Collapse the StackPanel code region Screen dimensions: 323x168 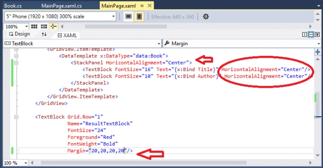click(16, 63)
